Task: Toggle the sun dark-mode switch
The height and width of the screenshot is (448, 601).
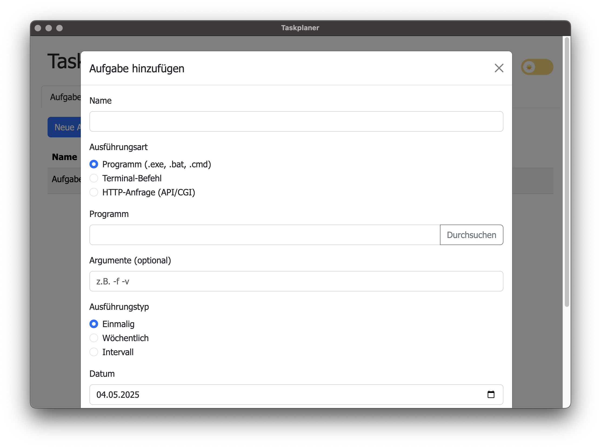Action: (537, 67)
